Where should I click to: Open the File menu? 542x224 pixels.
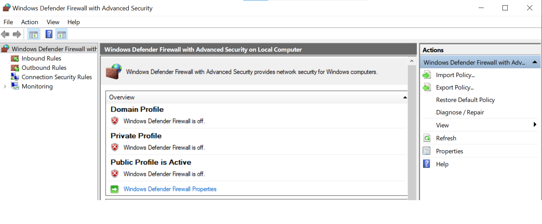click(8, 22)
